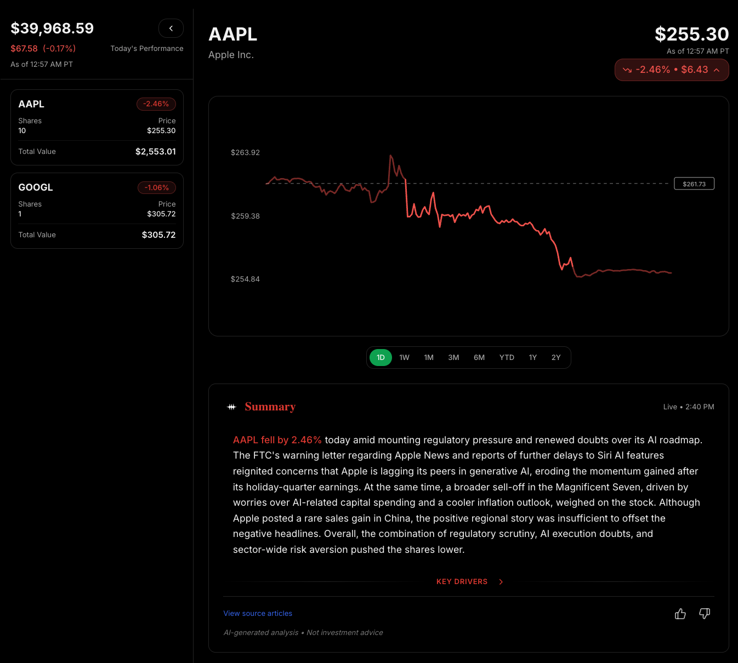Image resolution: width=738 pixels, height=663 pixels.
Task: Click the thumbs up feedback icon
Action: point(680,614)
